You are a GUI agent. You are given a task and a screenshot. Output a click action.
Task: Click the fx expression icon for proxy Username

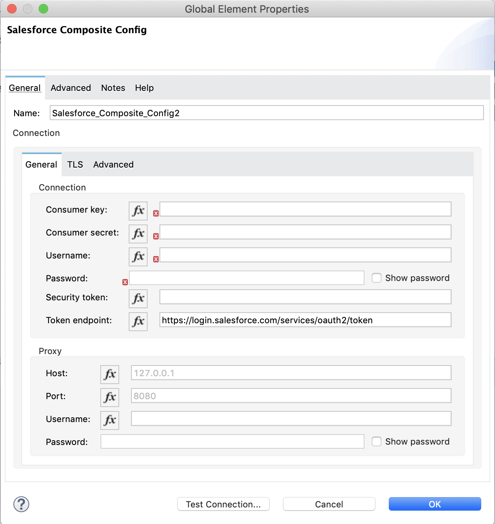pyautogui.click(x=109, y=420)
